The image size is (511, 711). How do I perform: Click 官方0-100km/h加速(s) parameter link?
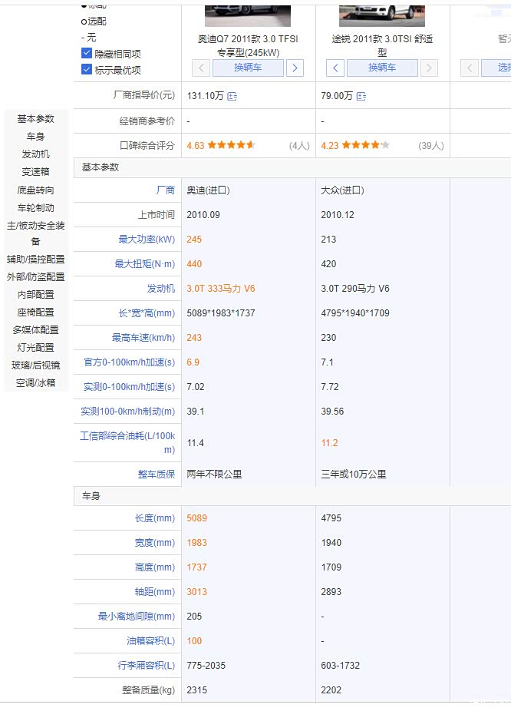130,362
